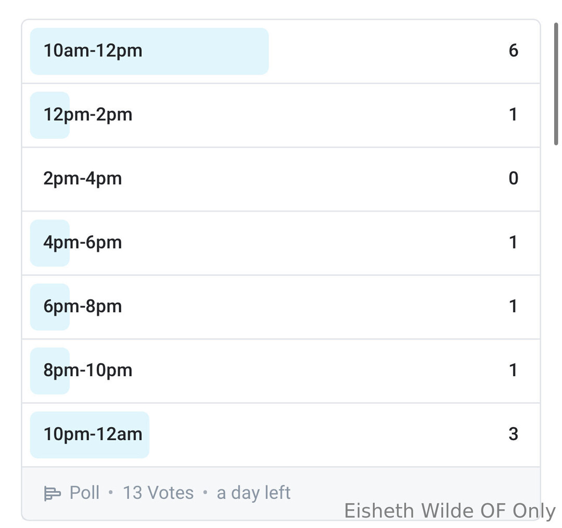
Task: Open the "13 Votes" voter list
Action: pos(158,493)
